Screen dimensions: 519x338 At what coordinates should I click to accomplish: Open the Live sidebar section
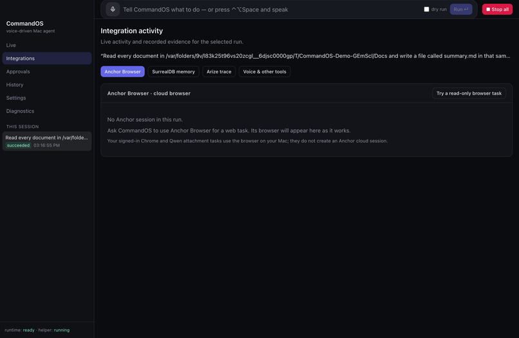[47, 45]
